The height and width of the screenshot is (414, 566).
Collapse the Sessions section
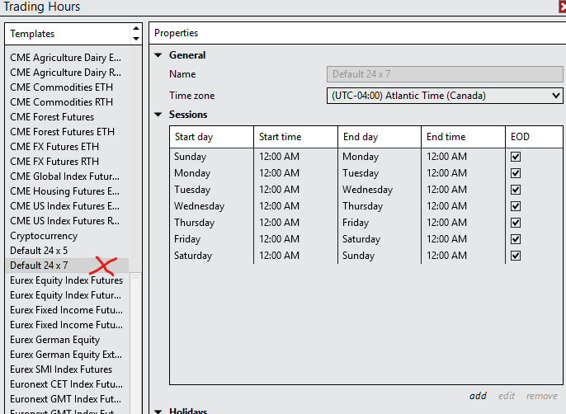coord(158,115)
